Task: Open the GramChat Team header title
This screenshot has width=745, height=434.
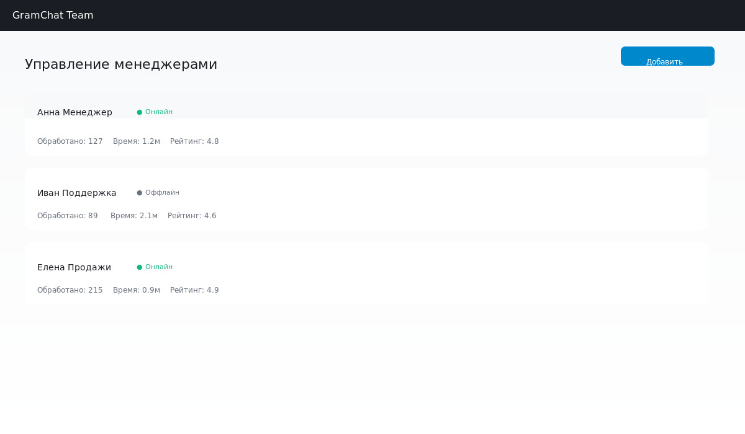Action: point(53,15)
